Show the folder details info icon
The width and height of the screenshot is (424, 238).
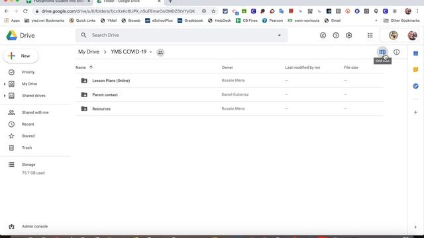396,52
